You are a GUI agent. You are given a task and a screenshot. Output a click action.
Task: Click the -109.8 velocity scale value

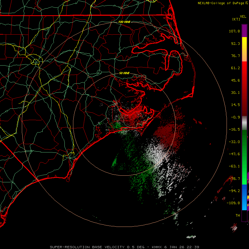click(233, 203)
